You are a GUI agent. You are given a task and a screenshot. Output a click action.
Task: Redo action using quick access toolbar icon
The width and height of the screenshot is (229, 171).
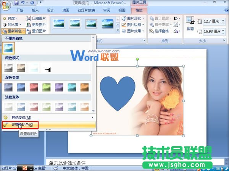pos(32,3)
